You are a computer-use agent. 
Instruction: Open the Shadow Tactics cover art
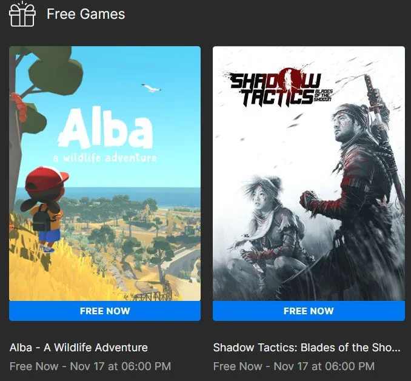tap(309, 174)
